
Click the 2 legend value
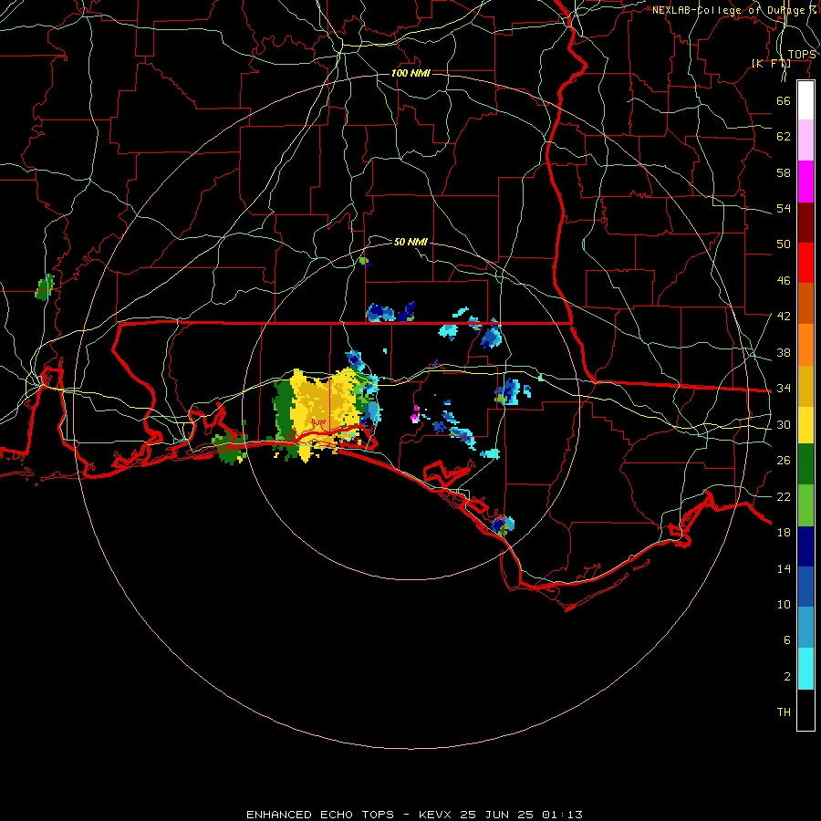pyautogui.click(x=787, y=677)
